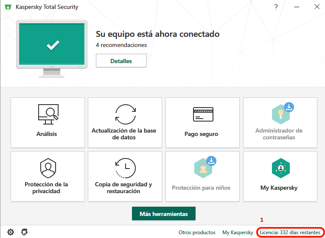The width and height of the screenshot is (325, 238).
Task: Click the Copia de seguridad y restauración clock icon
Action: [126, 168]
